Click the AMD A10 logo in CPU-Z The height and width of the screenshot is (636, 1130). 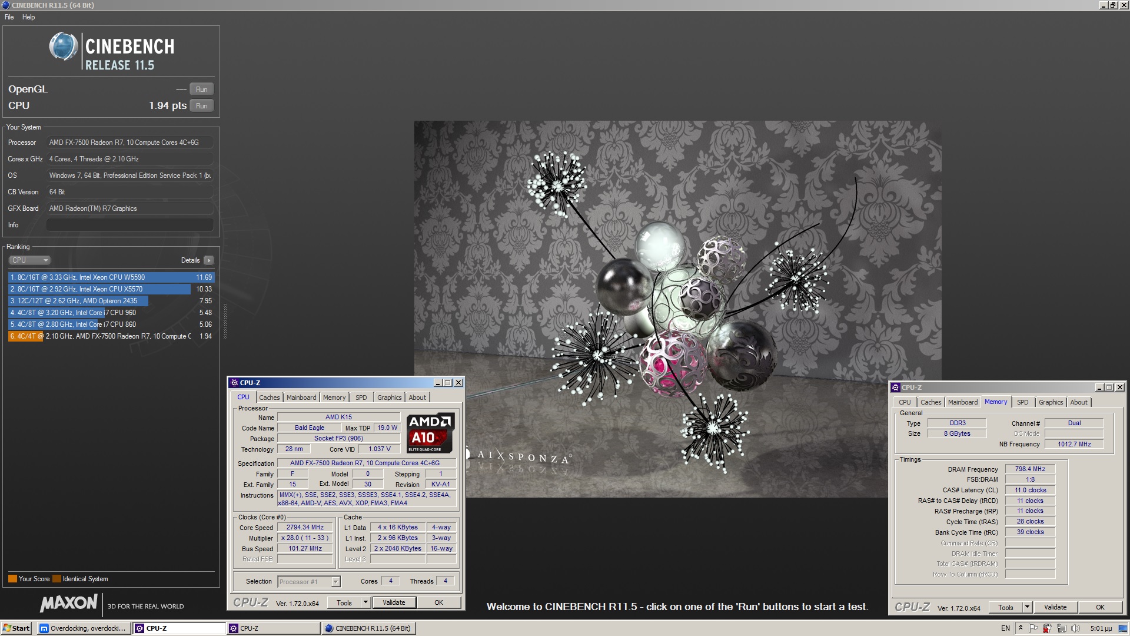(431, 433)
